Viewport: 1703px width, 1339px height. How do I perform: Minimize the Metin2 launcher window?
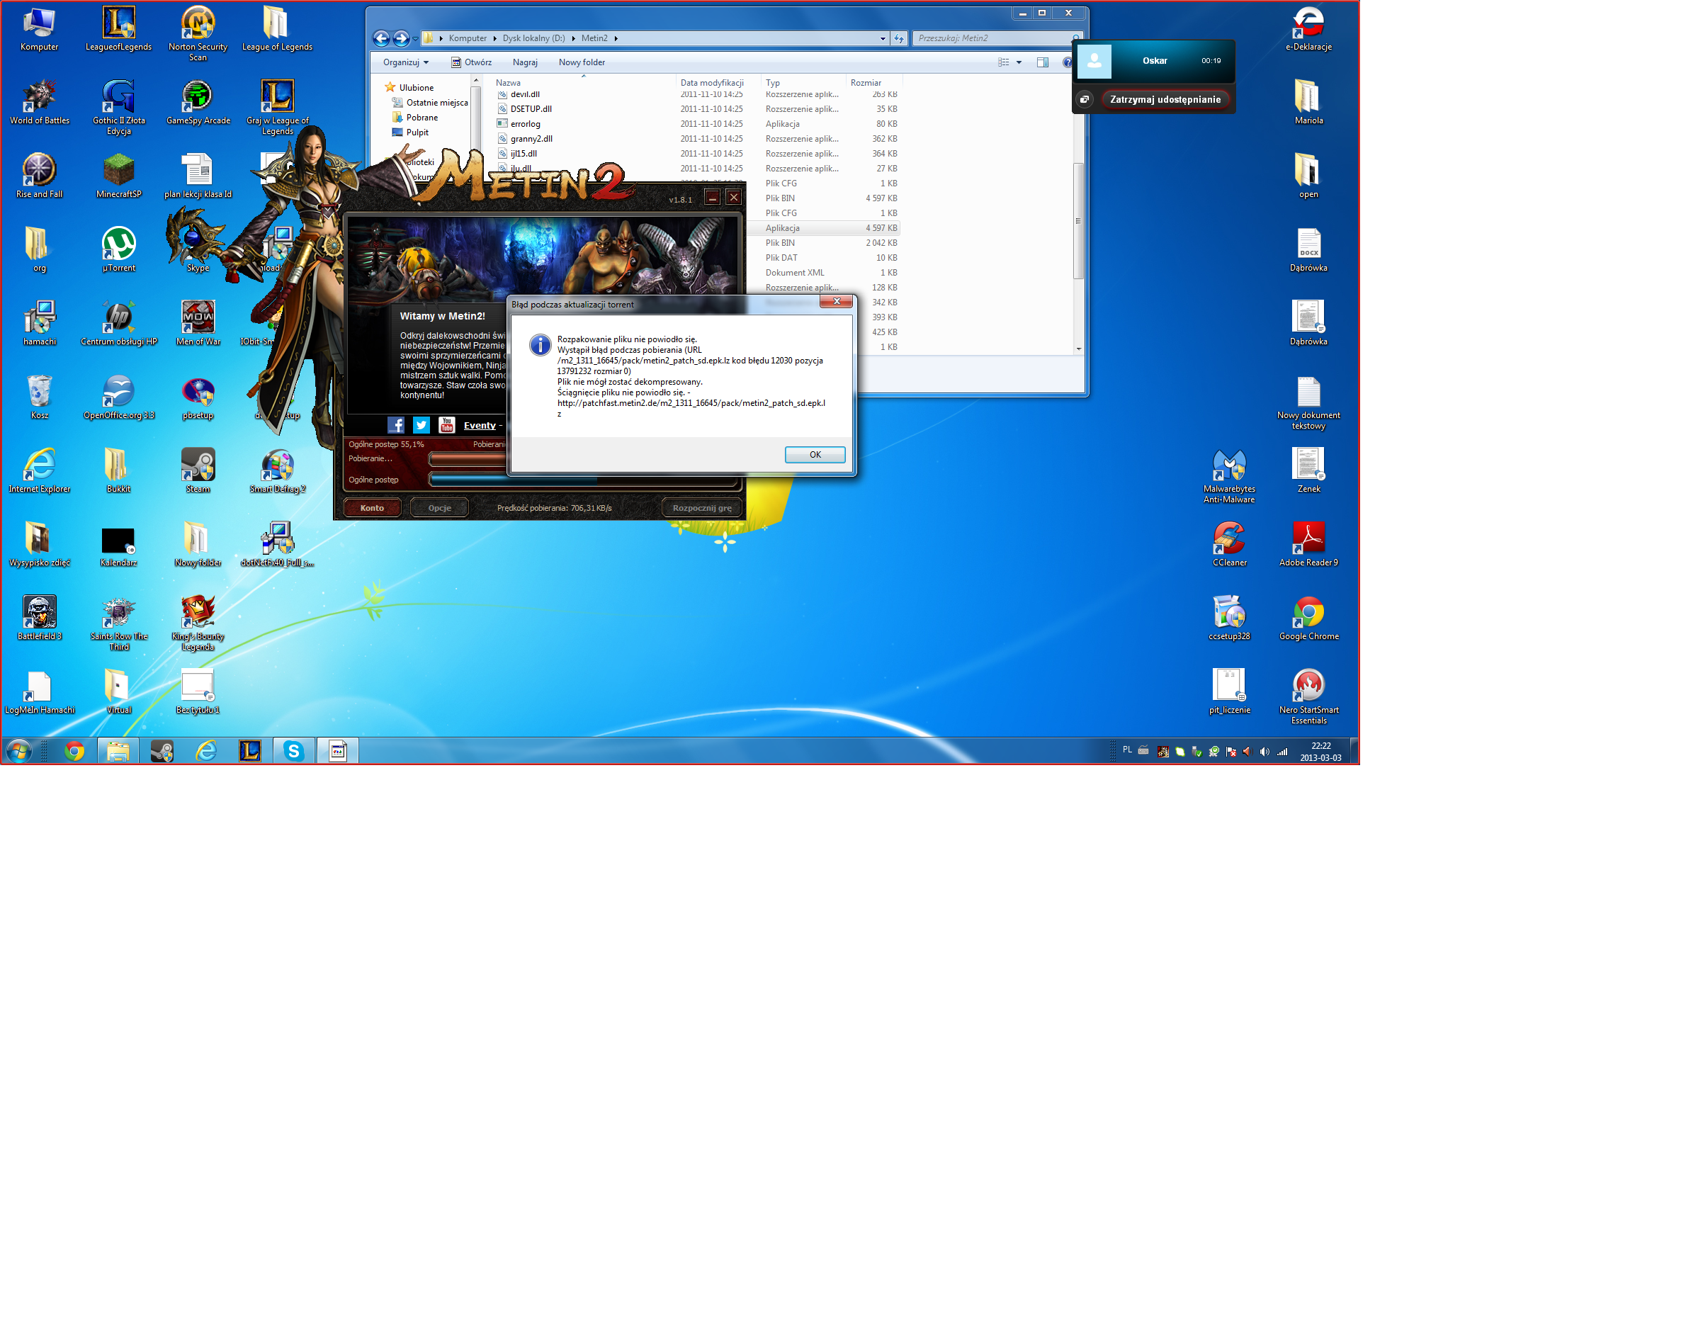coord(712,198)
